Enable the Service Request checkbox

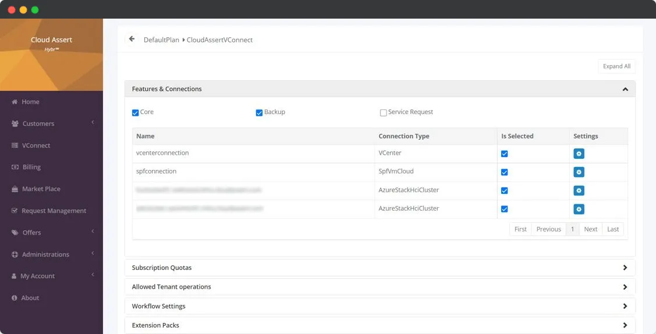pos(383,112)
